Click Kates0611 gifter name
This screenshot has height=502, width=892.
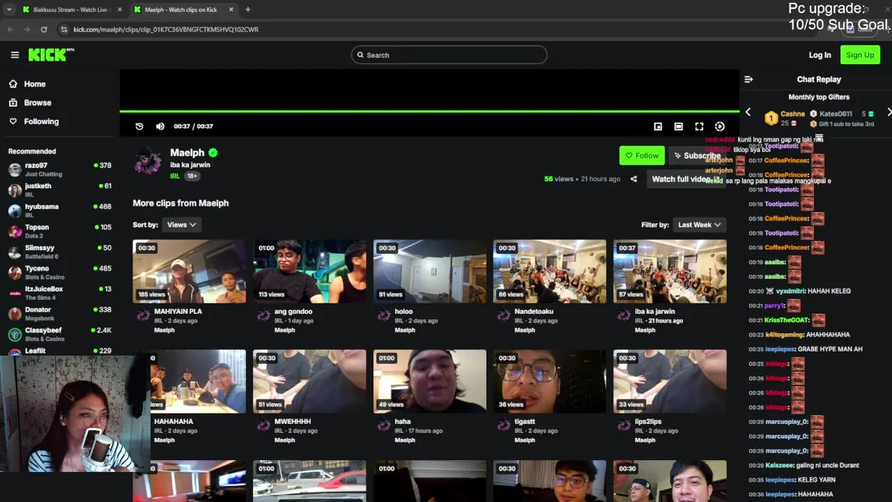[x=836, y=114]
